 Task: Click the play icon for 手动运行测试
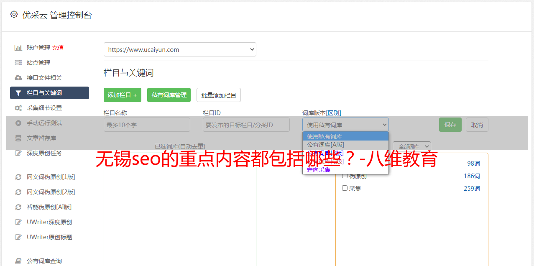pos(18,123)
